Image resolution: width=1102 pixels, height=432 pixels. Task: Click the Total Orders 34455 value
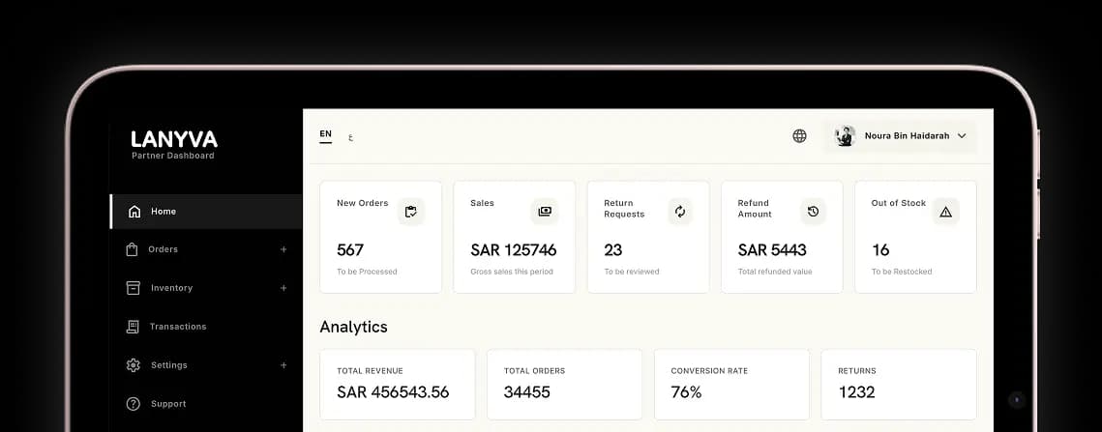point(527,392)
